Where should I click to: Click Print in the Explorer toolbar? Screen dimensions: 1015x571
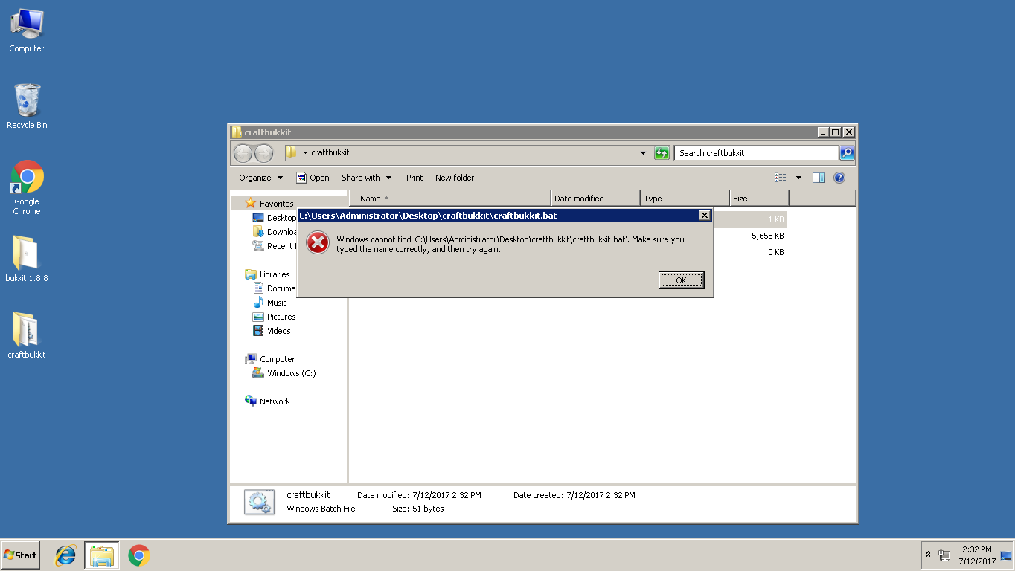click(x=414, y=178)
